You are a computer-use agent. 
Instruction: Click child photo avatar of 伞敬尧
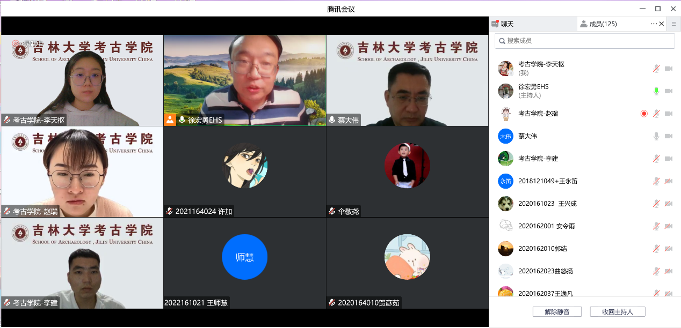(407, 166)
